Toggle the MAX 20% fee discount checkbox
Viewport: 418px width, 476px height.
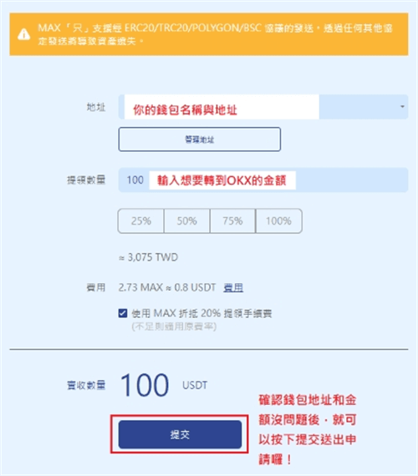(x=123, y=313)
